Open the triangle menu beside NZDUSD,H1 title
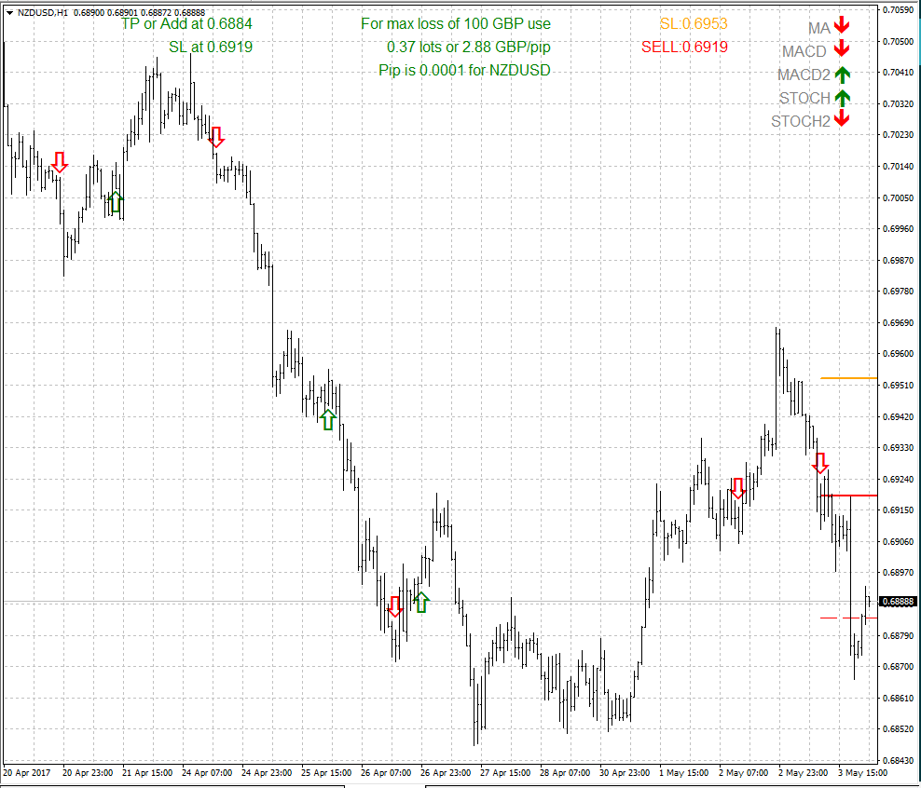This screenshot has width=921, height=788. (x=9, y=12)
